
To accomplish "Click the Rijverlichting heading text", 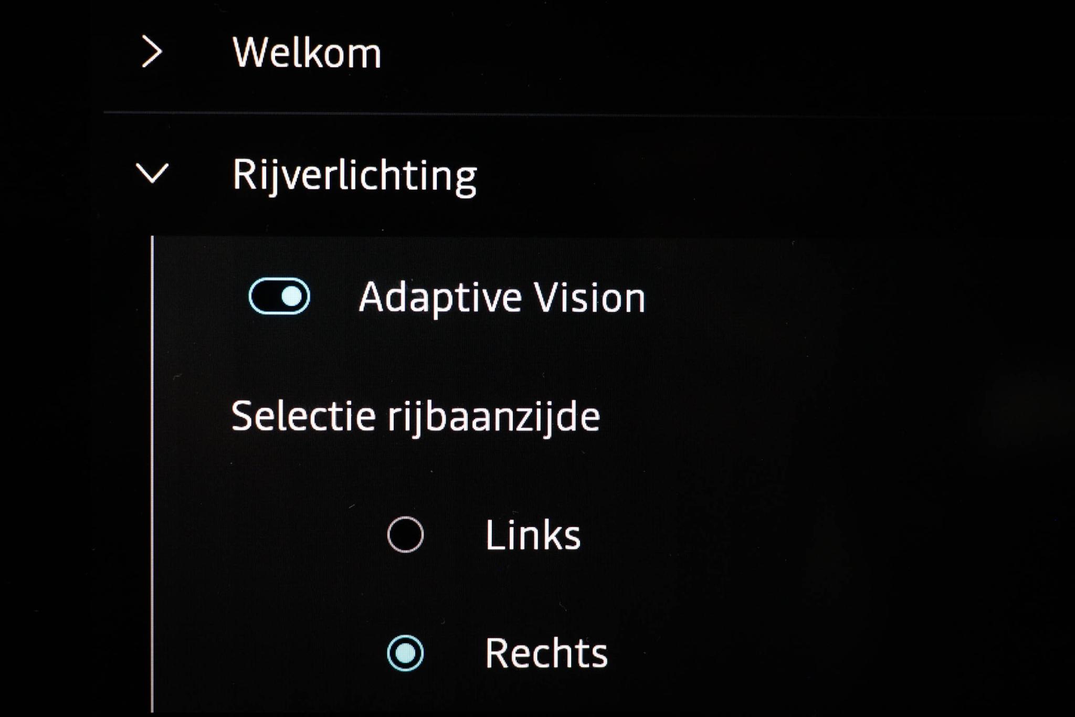I will point(354,175).
